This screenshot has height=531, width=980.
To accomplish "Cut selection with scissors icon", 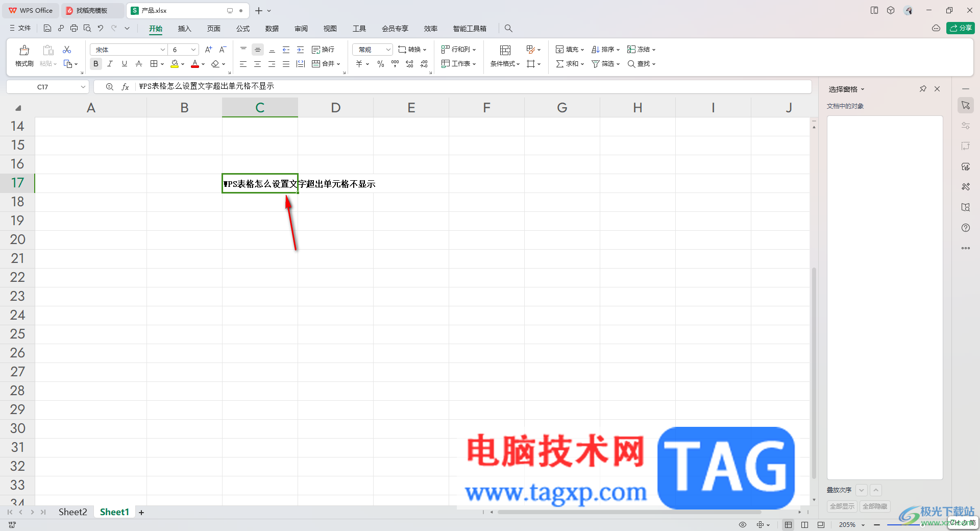I will [67, 50].
